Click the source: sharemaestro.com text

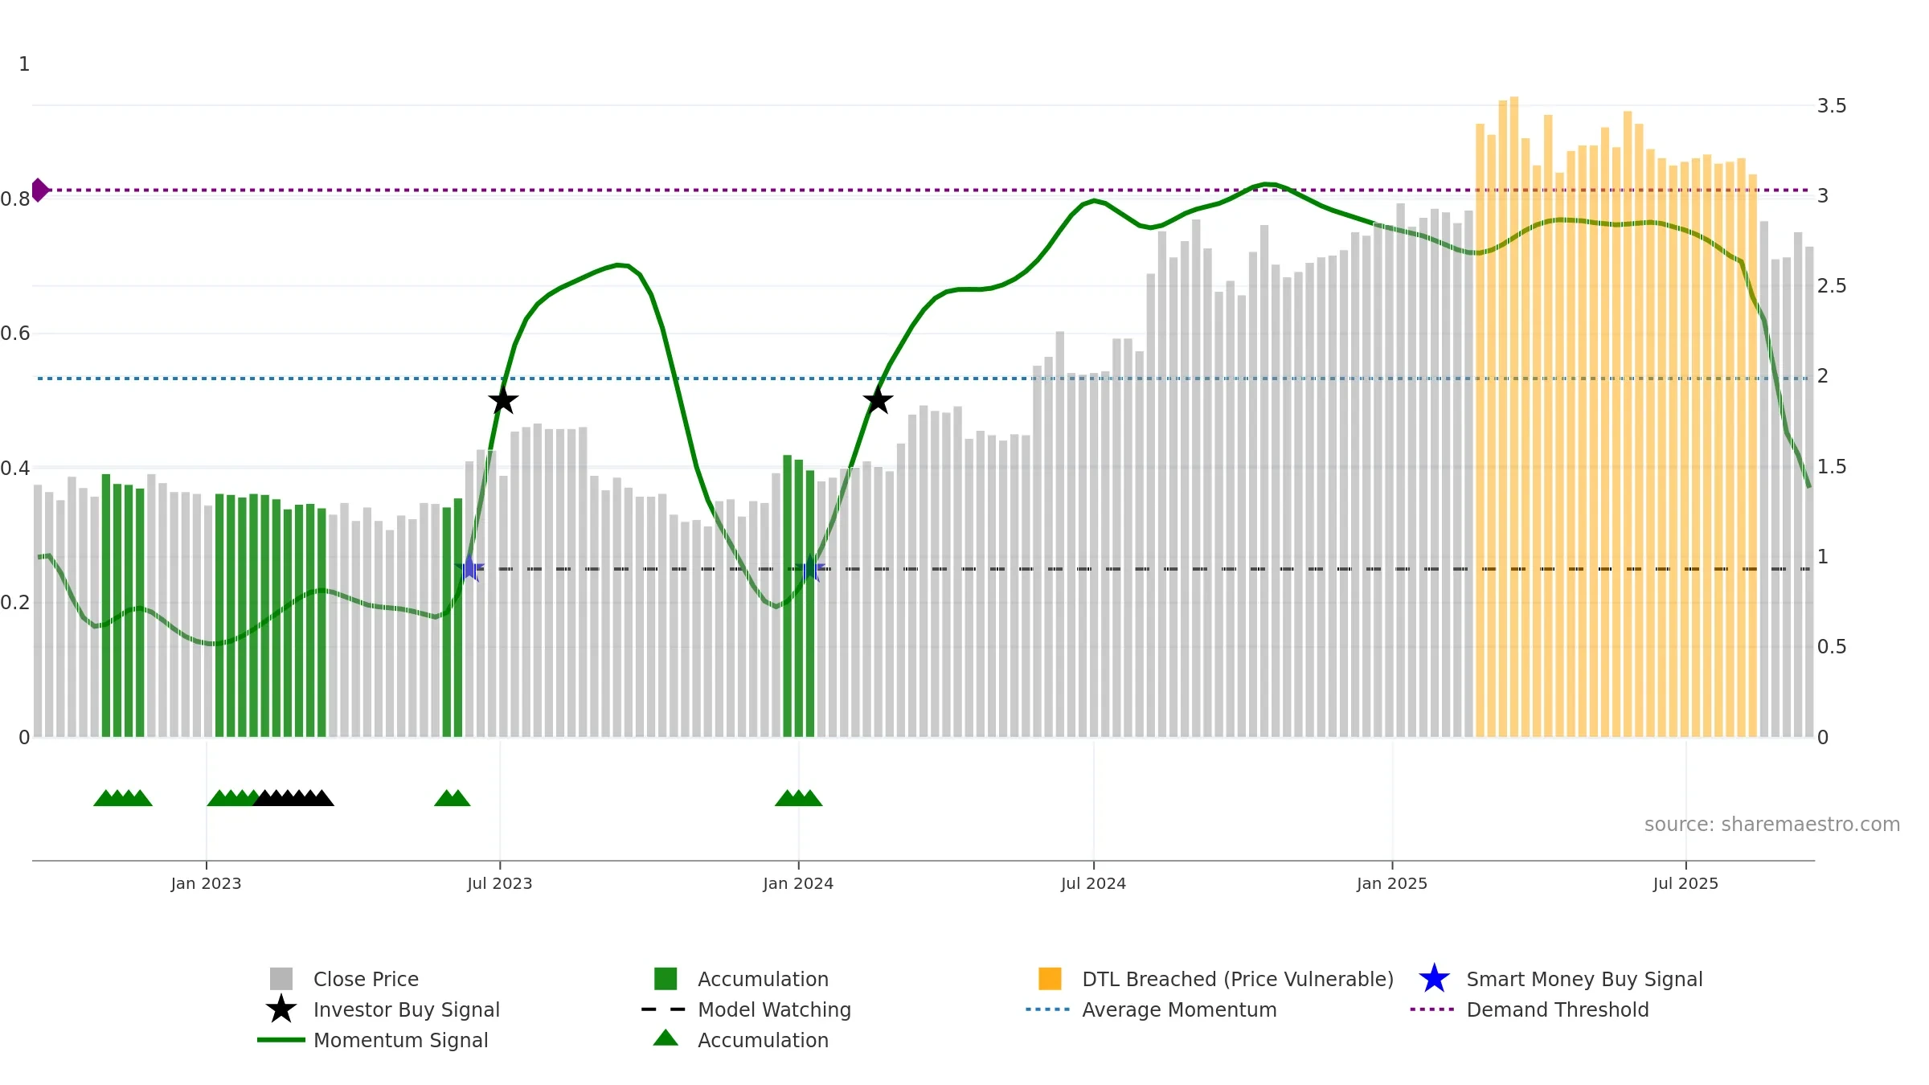click(1772, 825)
